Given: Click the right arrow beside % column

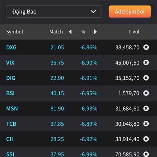Looking at the screenshot, I should (95, 32).
